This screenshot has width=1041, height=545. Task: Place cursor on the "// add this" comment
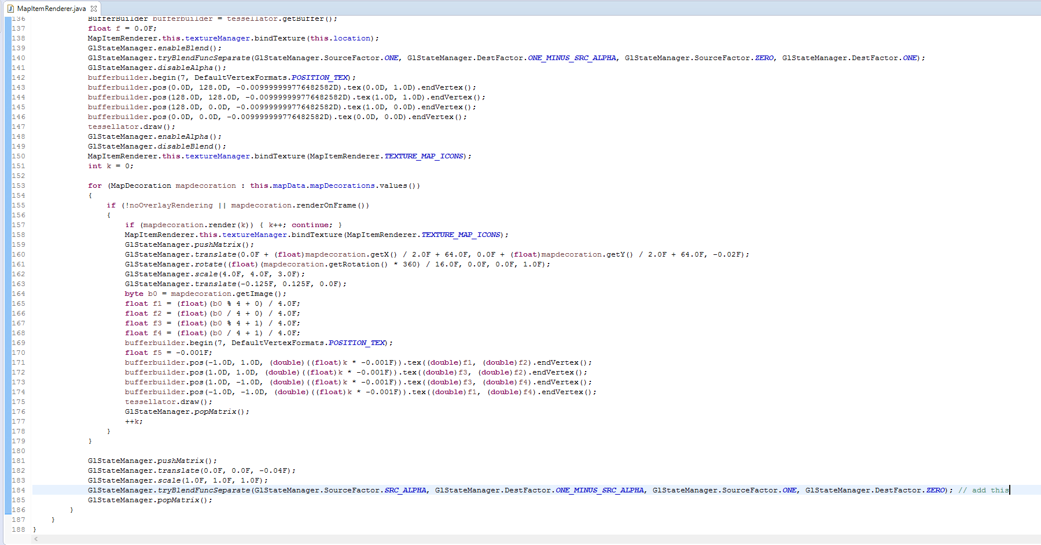[983, 490]
